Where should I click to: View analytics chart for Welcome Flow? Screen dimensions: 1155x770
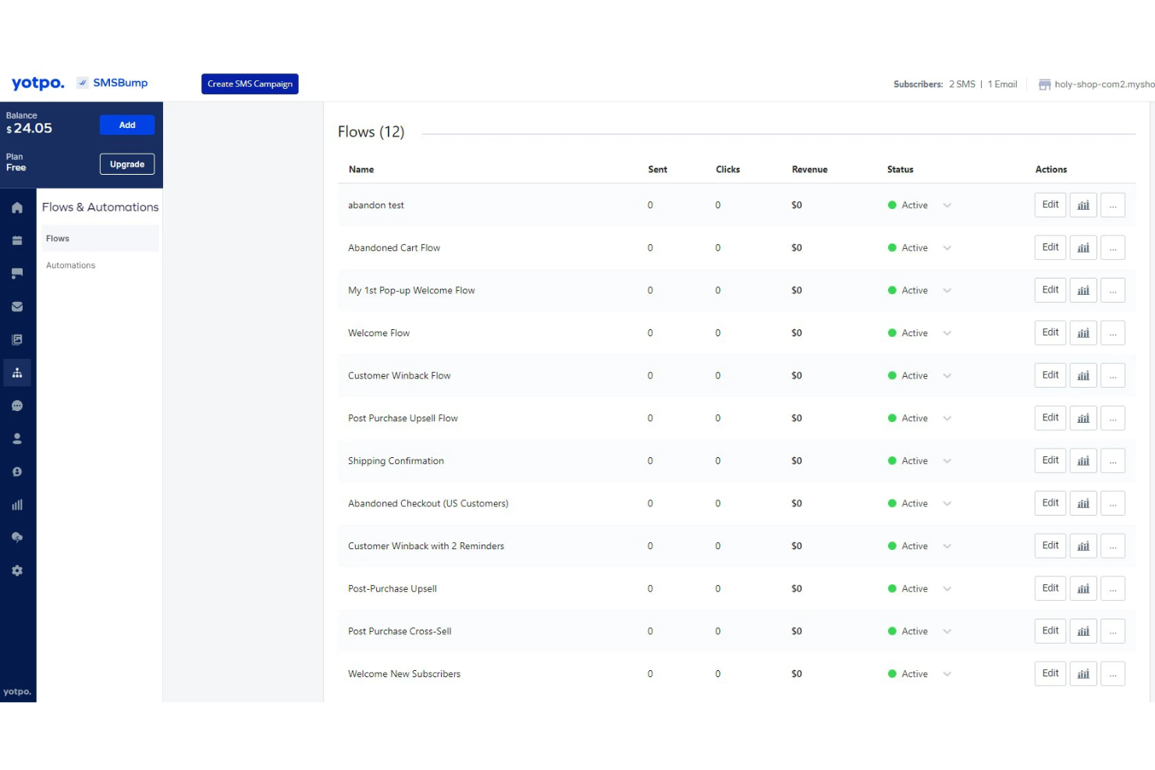click(1082, 332)
